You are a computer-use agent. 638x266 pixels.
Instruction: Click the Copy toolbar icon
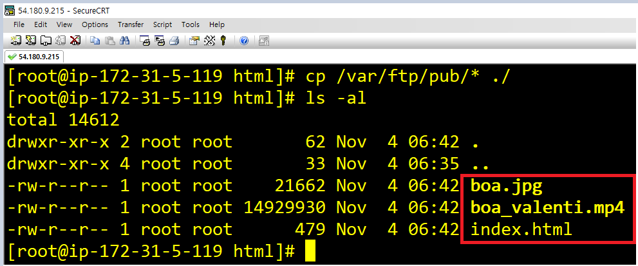coord(96,41)
